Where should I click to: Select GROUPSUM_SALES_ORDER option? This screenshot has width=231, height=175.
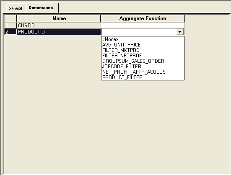[x=143, y=61]
